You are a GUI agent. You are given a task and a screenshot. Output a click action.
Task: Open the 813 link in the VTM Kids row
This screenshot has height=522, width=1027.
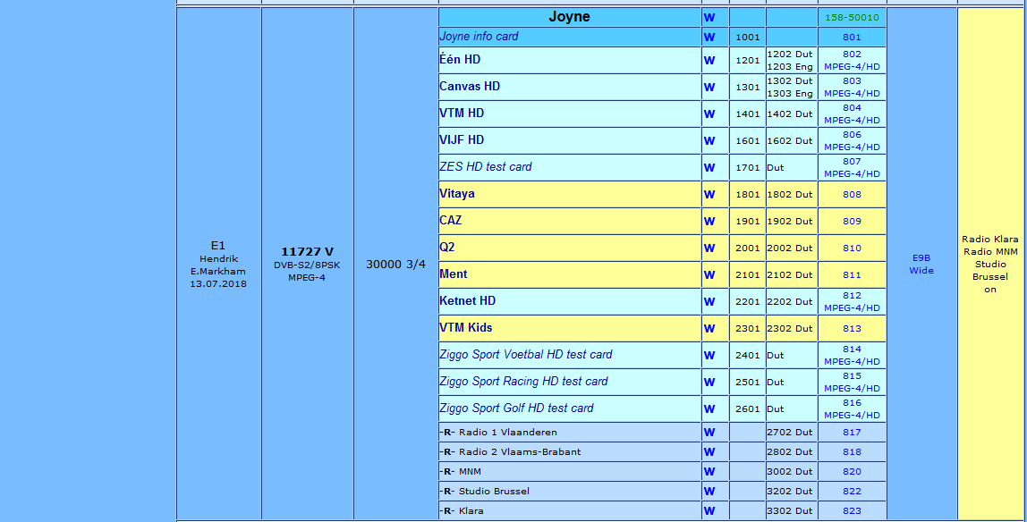[852, 328]
